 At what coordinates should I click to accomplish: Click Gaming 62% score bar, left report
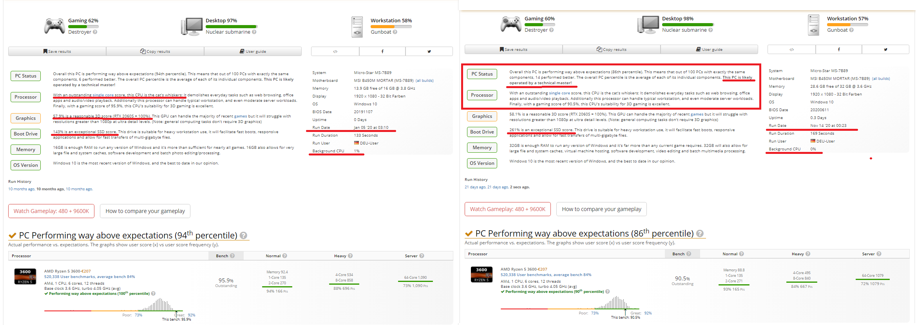83,27
